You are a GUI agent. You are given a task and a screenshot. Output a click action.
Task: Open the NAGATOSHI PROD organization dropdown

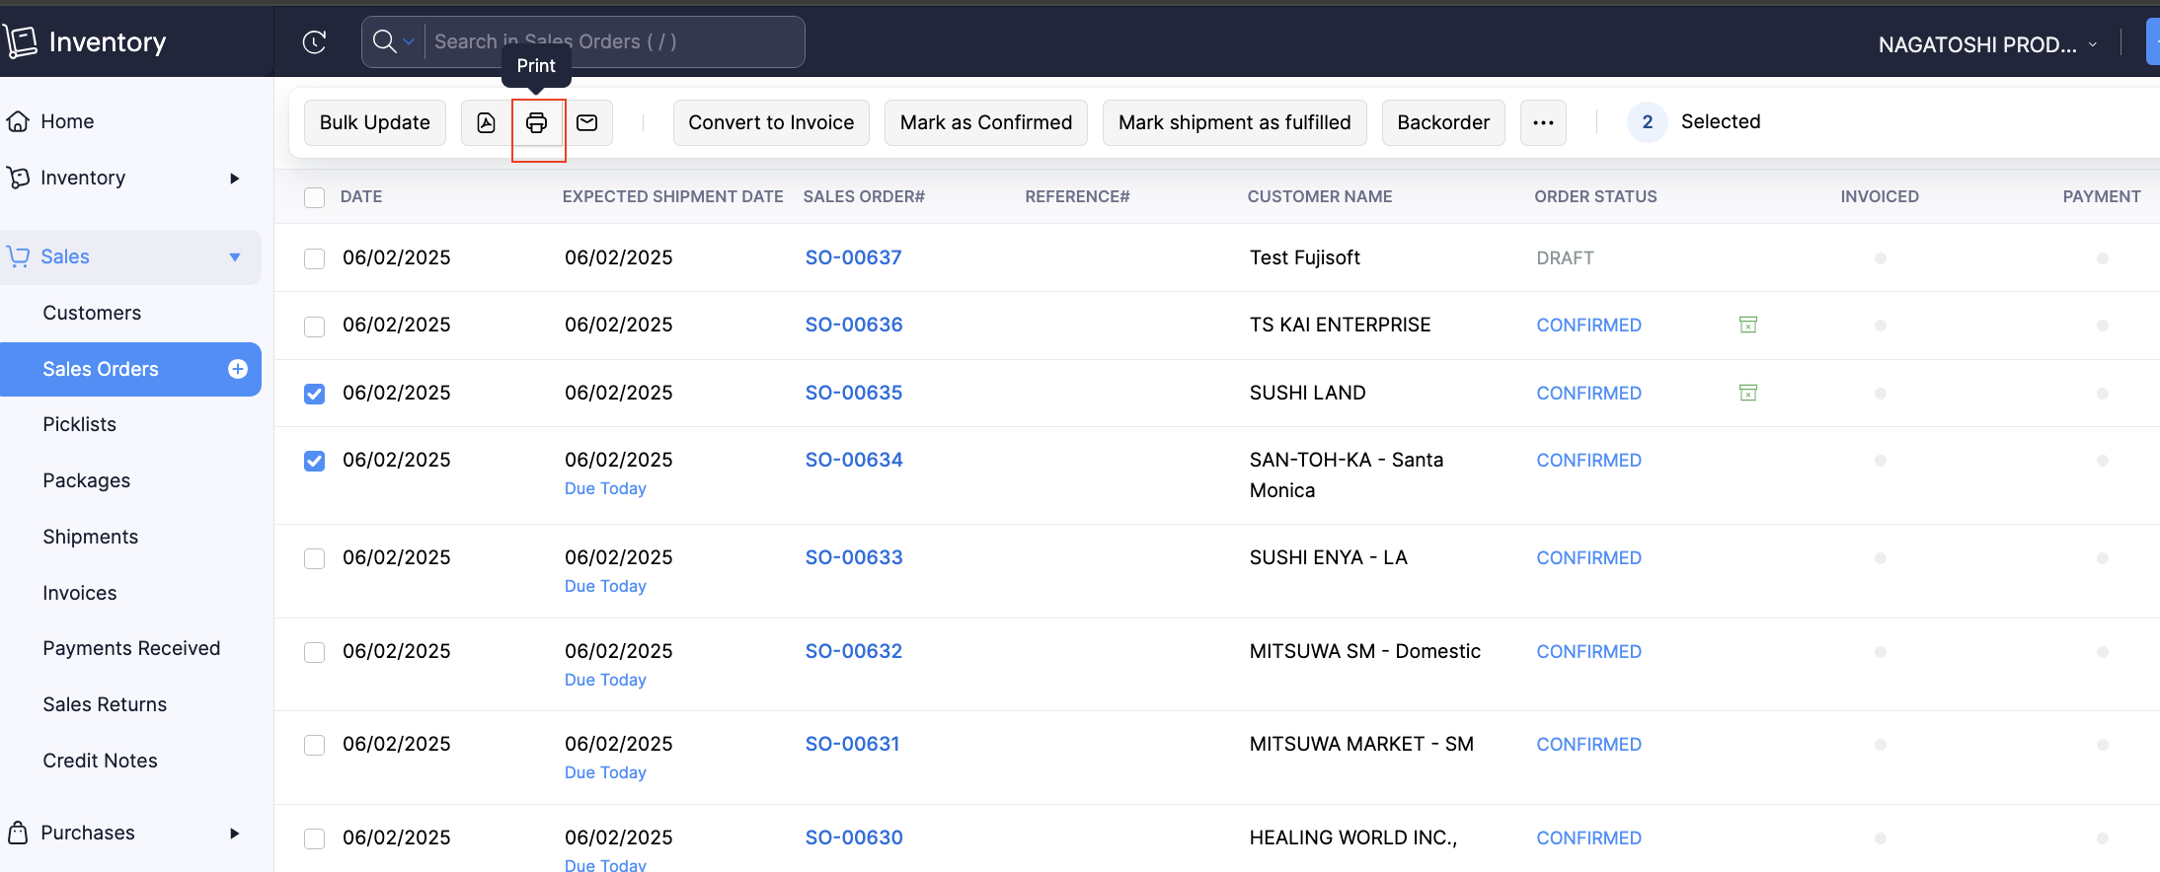tap(1986, 44)
